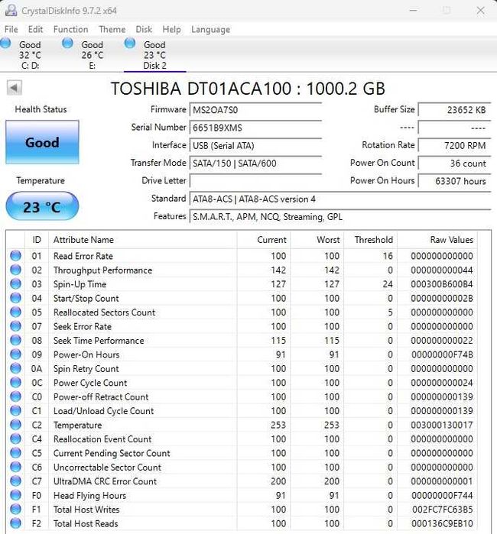497x534 pixels.
Task: Click raw value 003000130017 in Temperature row
Action: click(x=442, y=425)
